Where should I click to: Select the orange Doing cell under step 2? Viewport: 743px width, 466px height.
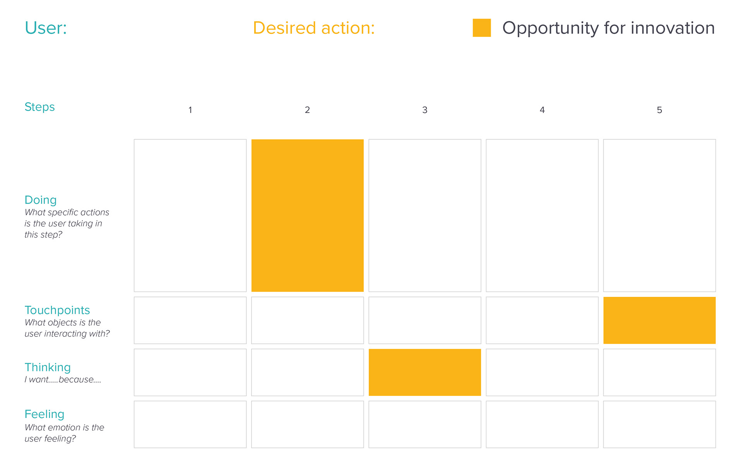[x=308, y=216]
